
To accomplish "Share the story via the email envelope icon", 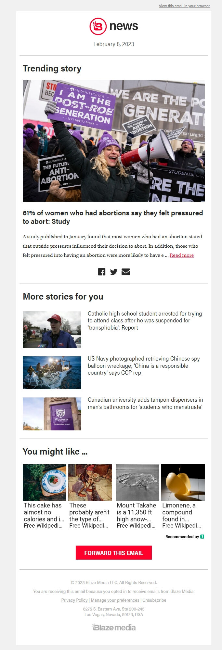I will coord(126,271).
